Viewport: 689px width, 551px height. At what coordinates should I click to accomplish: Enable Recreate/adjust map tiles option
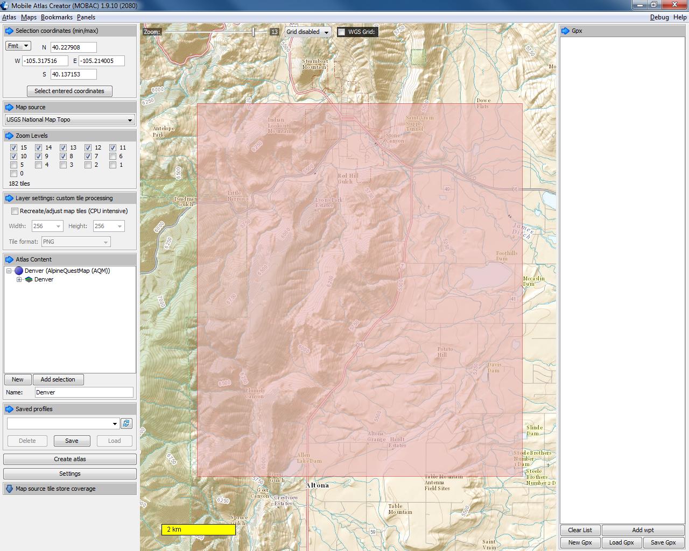[15, 211]
